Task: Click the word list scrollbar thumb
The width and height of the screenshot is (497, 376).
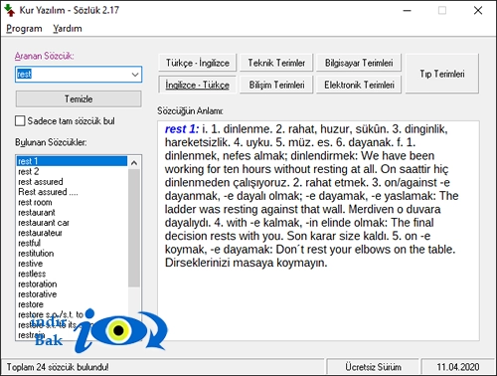Action: [x=134, y=228]
